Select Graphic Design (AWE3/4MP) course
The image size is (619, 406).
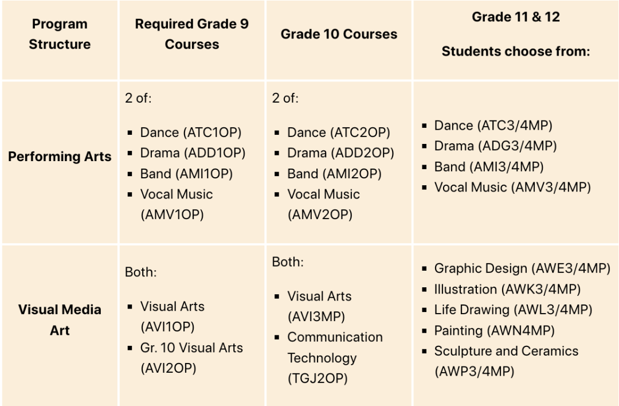522,268
